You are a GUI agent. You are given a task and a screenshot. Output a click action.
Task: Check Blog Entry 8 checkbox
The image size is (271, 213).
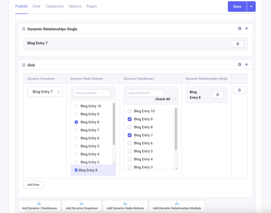pos(130,127)
